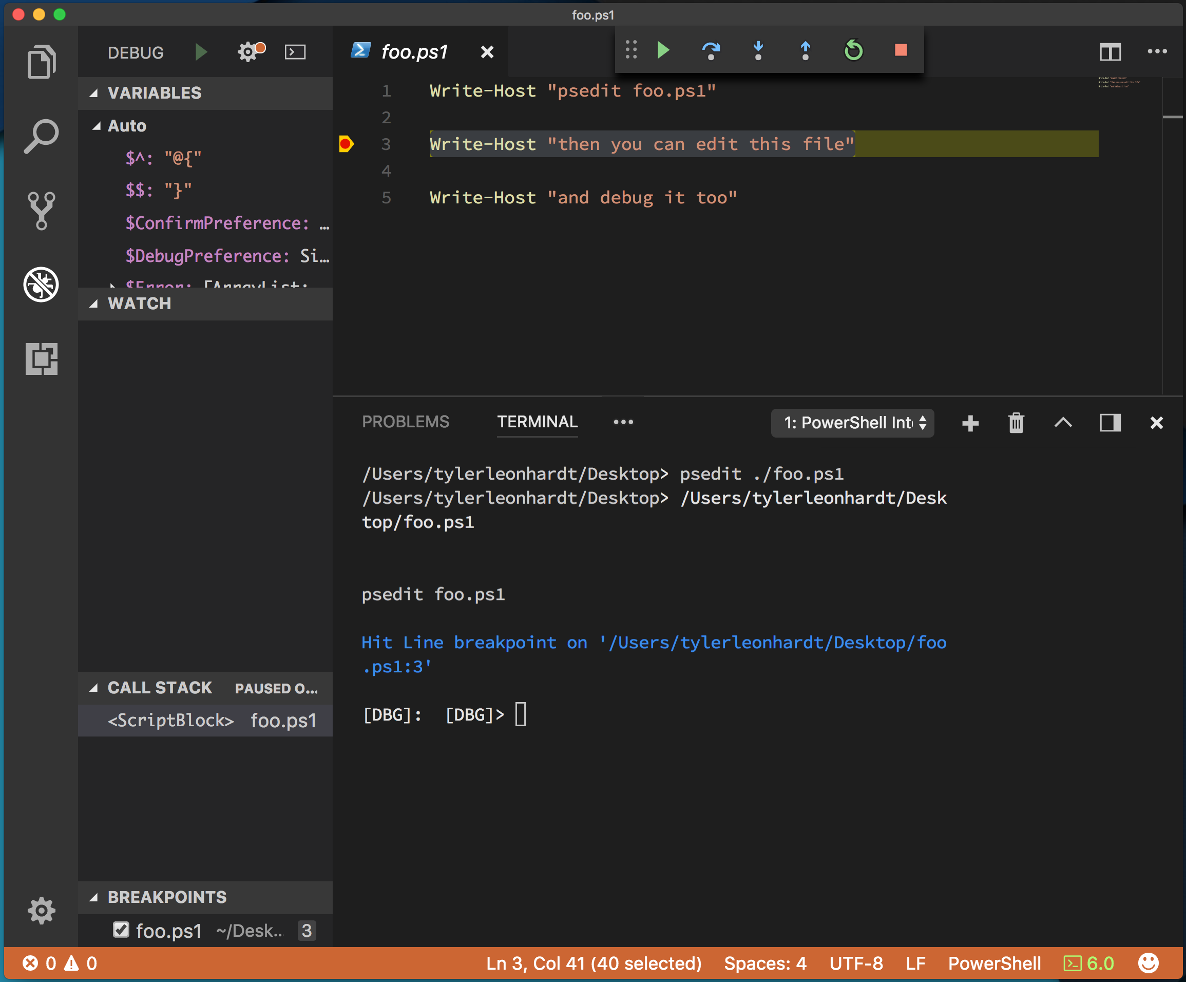
Task: Click the Kill terminal button
Action: pyautogui.click(x=1016, y=422)
